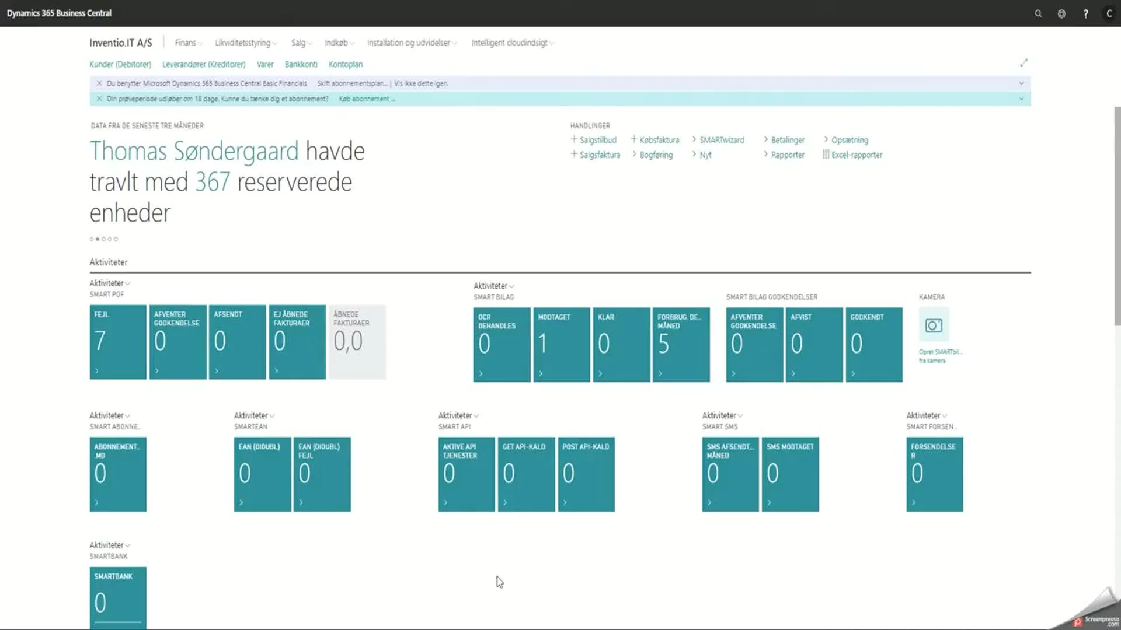Open the Finans menu
Image resolution: width=1121 pixels, height=630 pixels.
(x=188, y=43)
